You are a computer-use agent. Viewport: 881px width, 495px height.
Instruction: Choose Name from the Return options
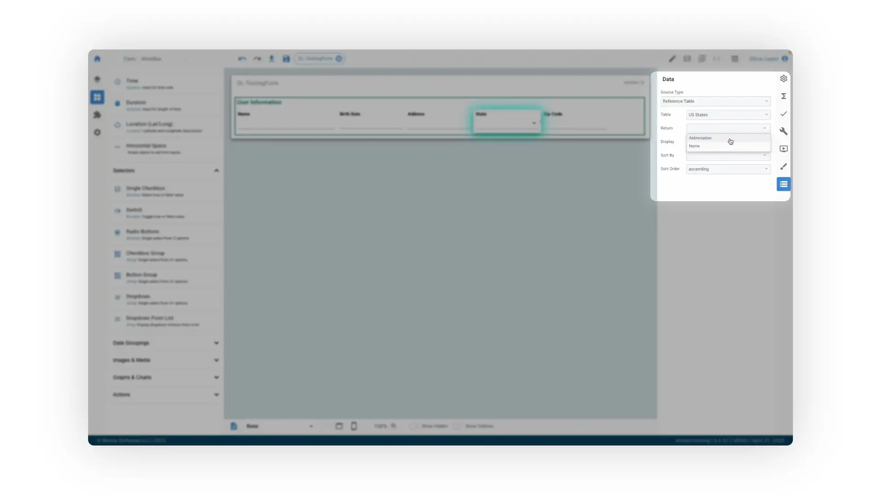click(694, 146)
